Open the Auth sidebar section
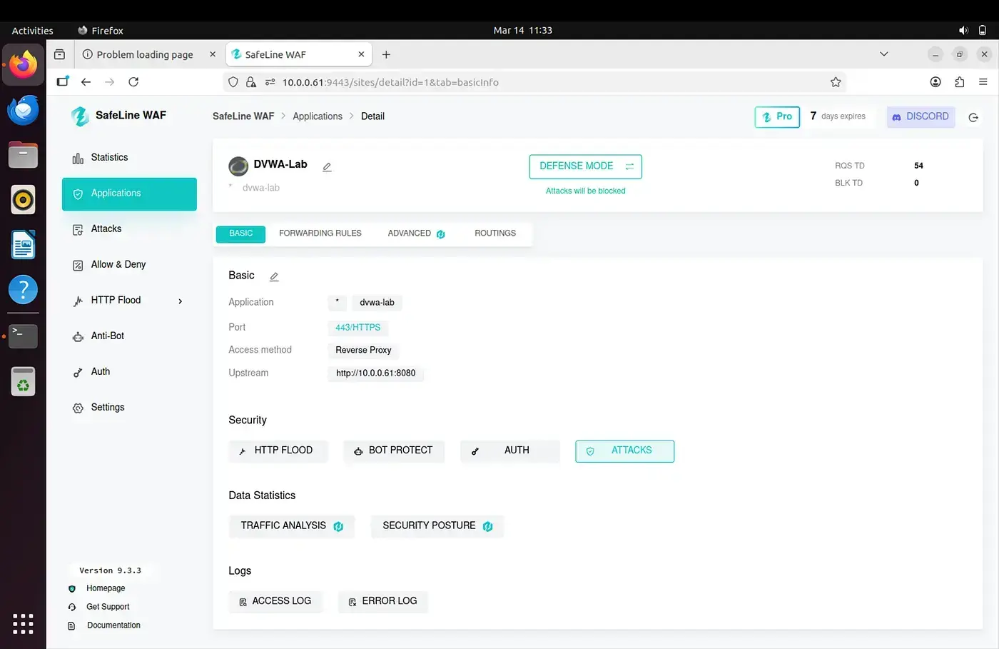Screen dimensions: 999x649 click(x=129, y=372)
